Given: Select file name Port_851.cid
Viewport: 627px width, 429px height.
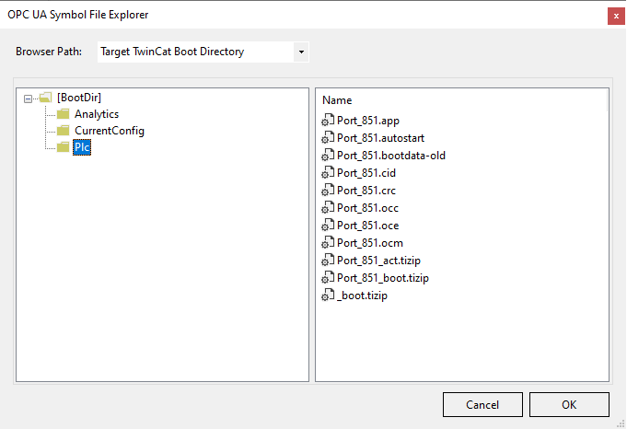Looking at the screenshot, I should (366, 173).
